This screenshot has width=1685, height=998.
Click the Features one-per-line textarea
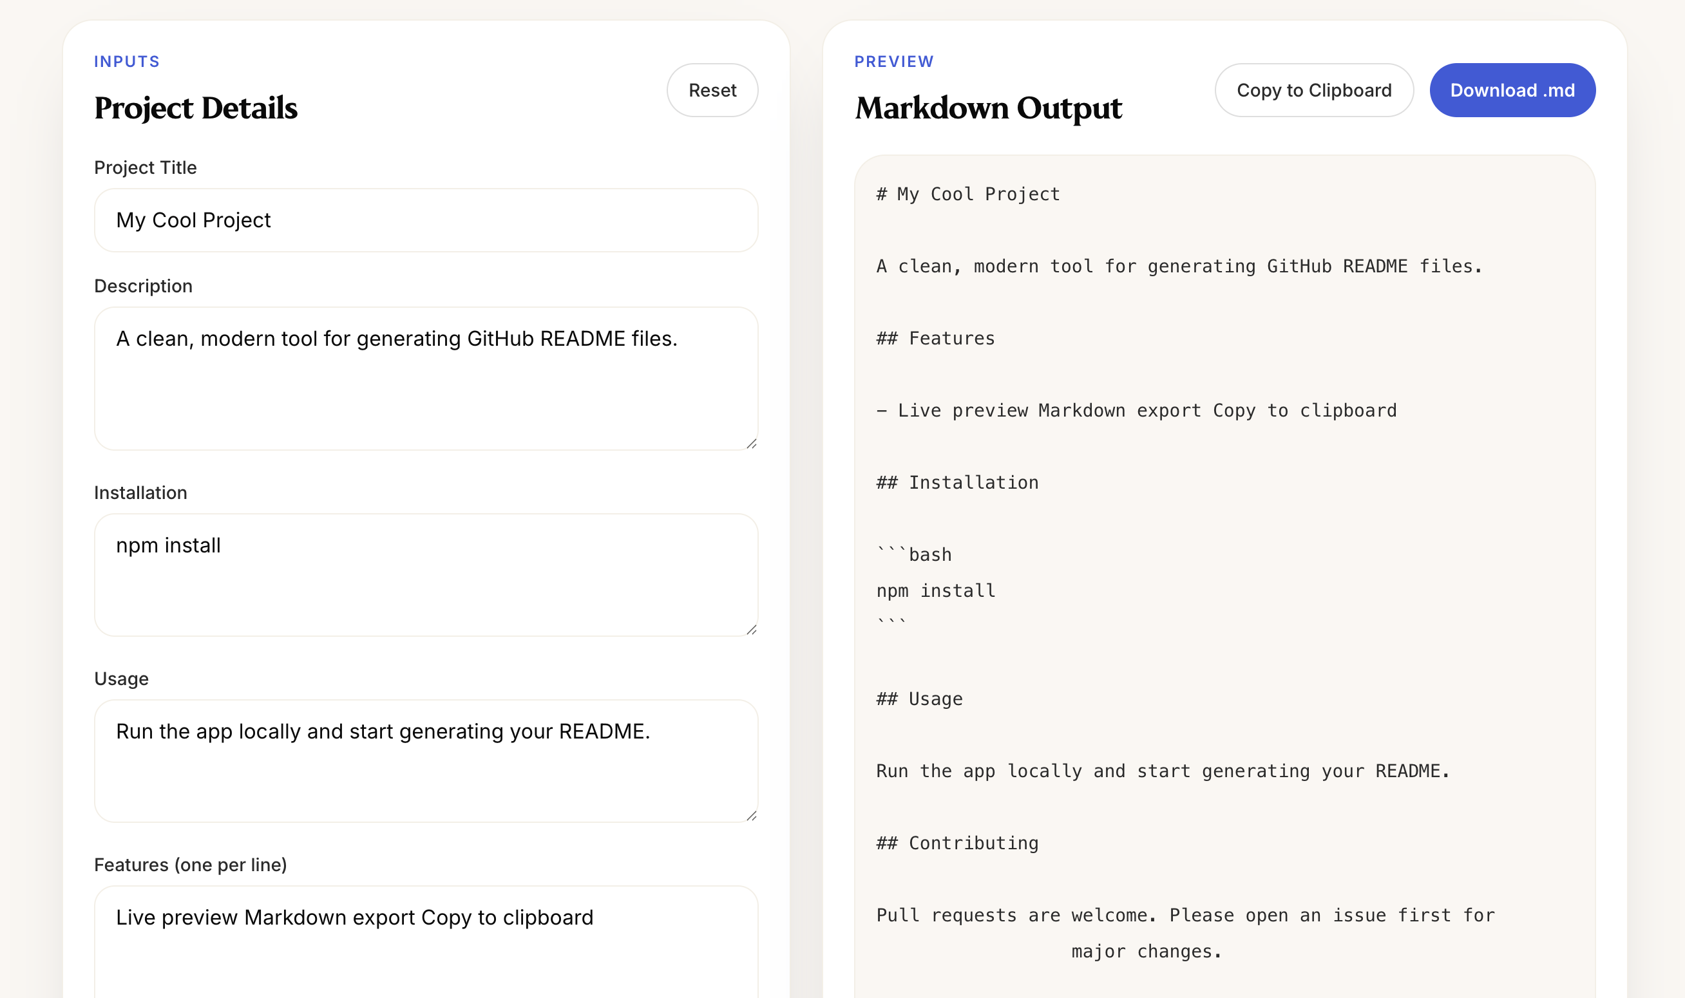[x=426, y=941]
